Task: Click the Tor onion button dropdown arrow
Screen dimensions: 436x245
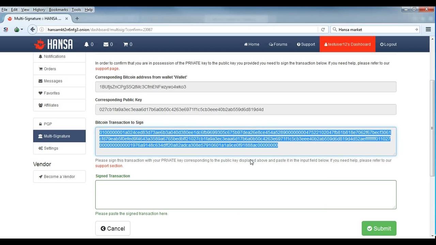Action: (x=22, y=30)
